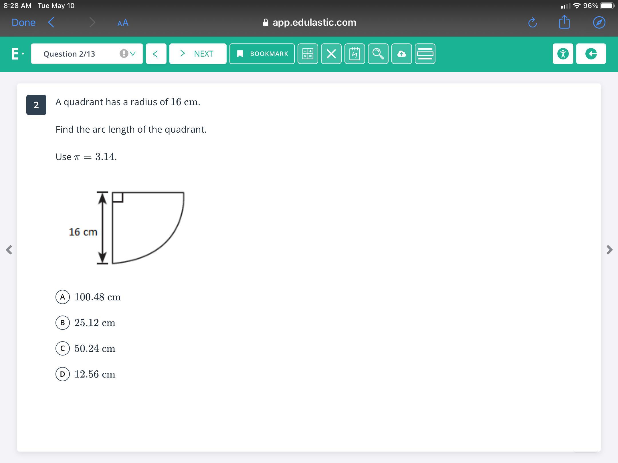Viewport: 618px width, 463px height.
Task: Open the magnifier zoom tool
Action: [x=378, y=54]
